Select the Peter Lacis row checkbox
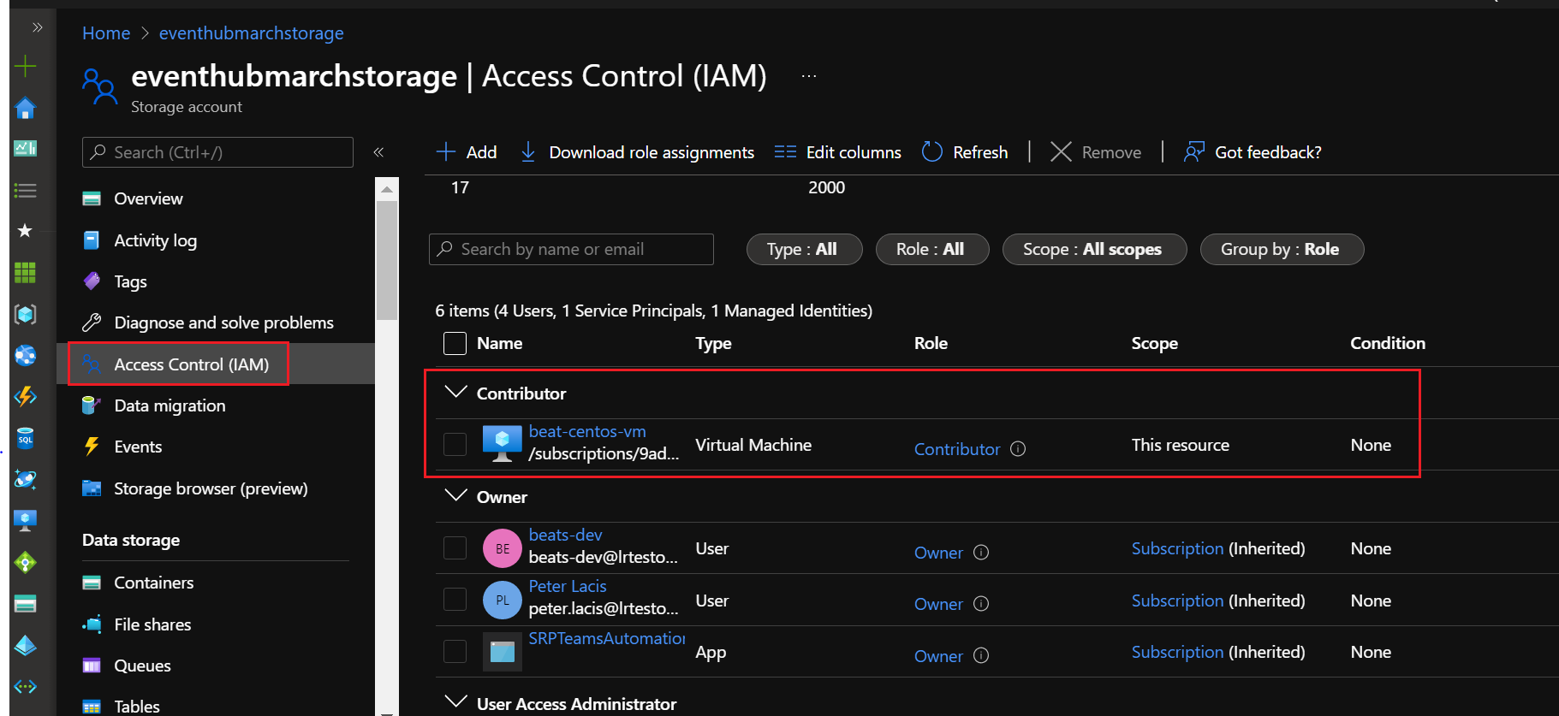 tap(455, 601)
